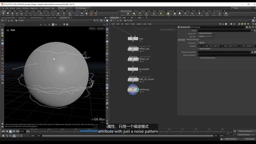Open the network editor Layout menu
Image resolution: width=256 pixels, height=144 pixels.
139,24
